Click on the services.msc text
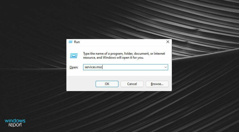This screenshot has width=239, height=132. [93, 67]
